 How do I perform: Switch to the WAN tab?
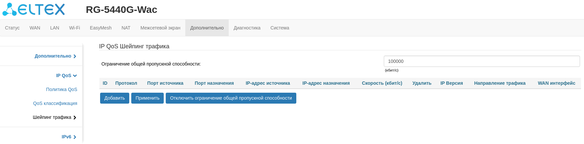click(x=35, y=28)
